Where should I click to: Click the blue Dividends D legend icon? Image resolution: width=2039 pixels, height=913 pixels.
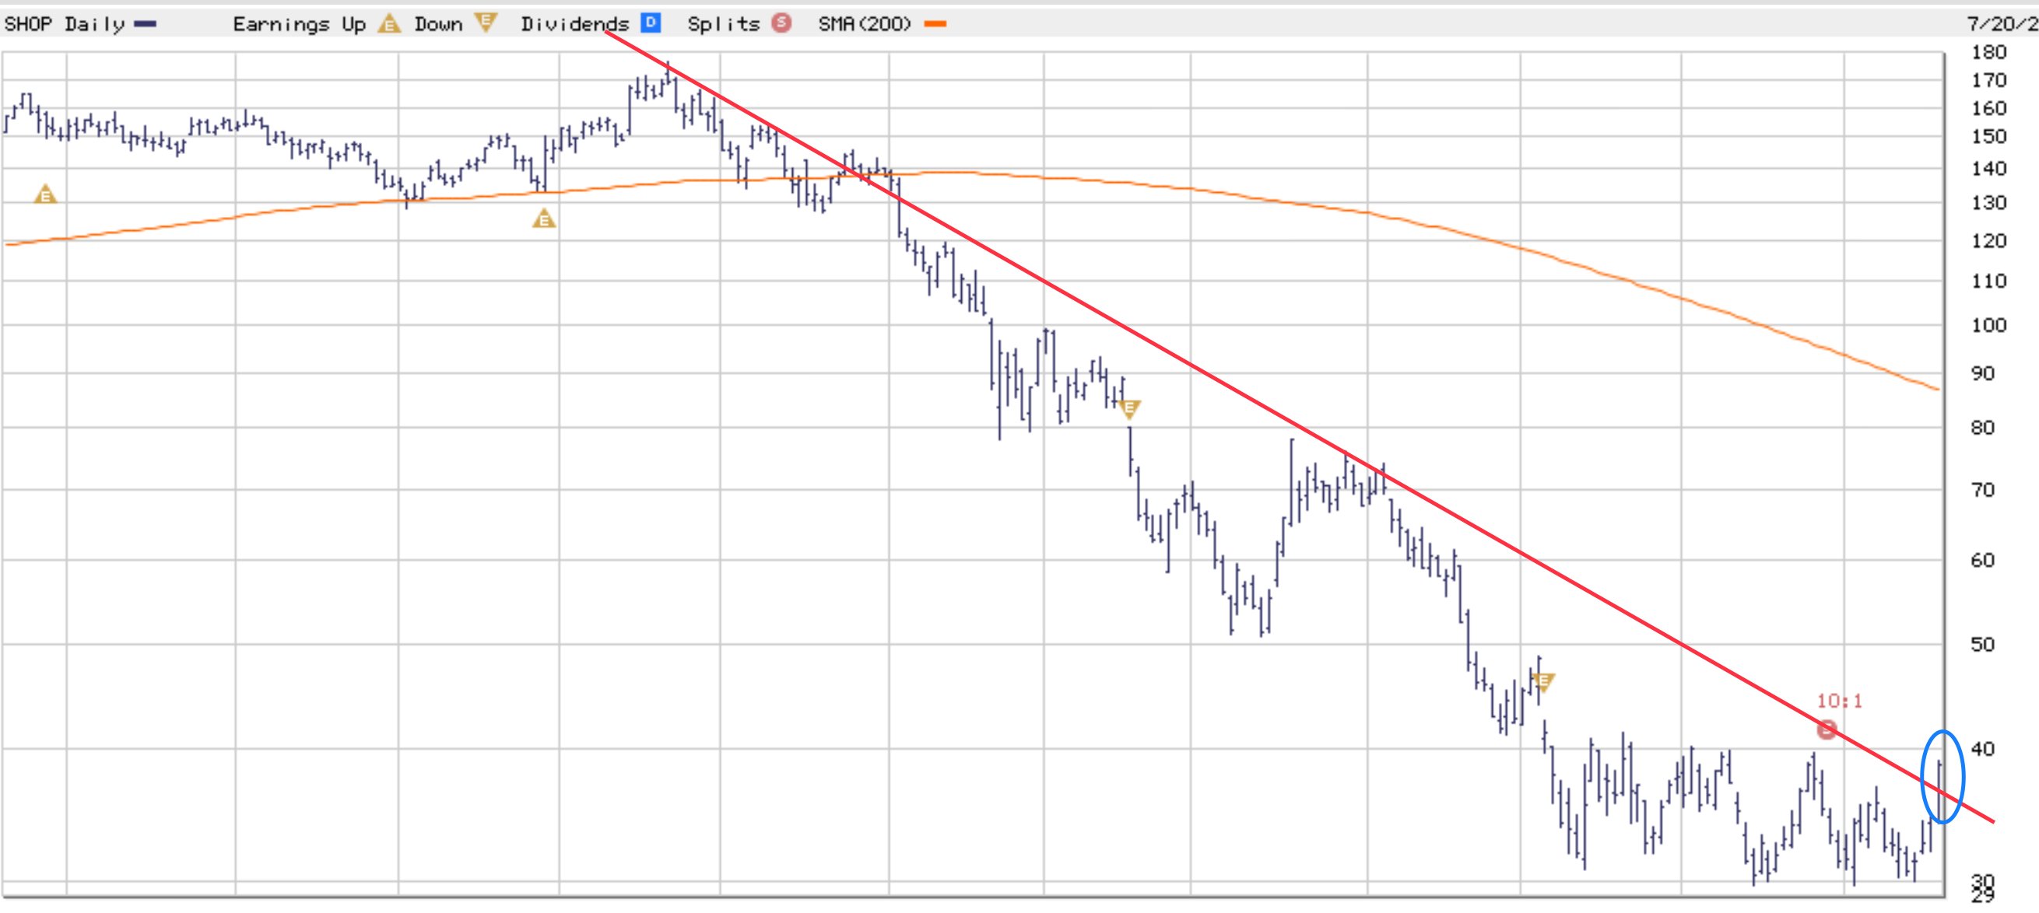point(651,23)
